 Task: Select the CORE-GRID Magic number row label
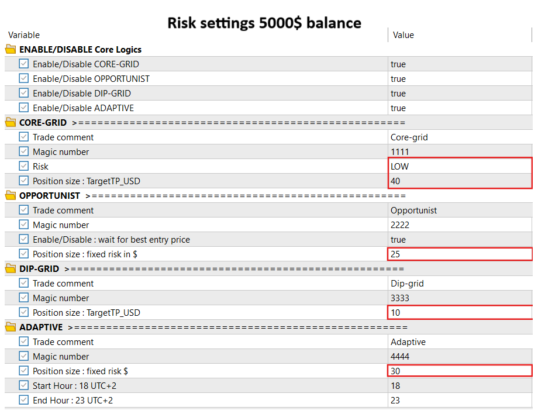click(x=61, y=152)
